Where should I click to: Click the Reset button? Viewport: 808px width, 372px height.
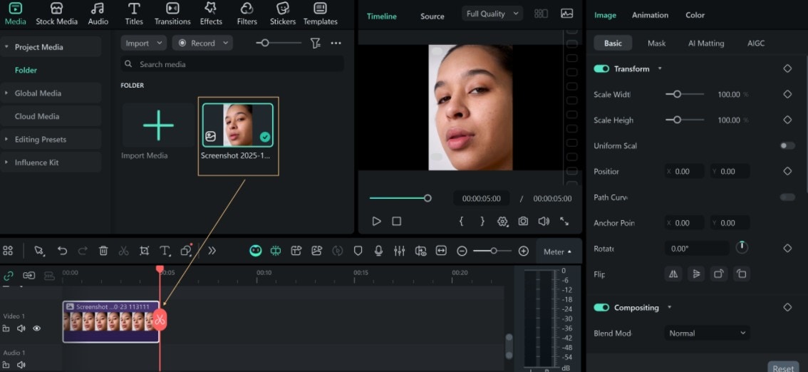coord(783,367)
